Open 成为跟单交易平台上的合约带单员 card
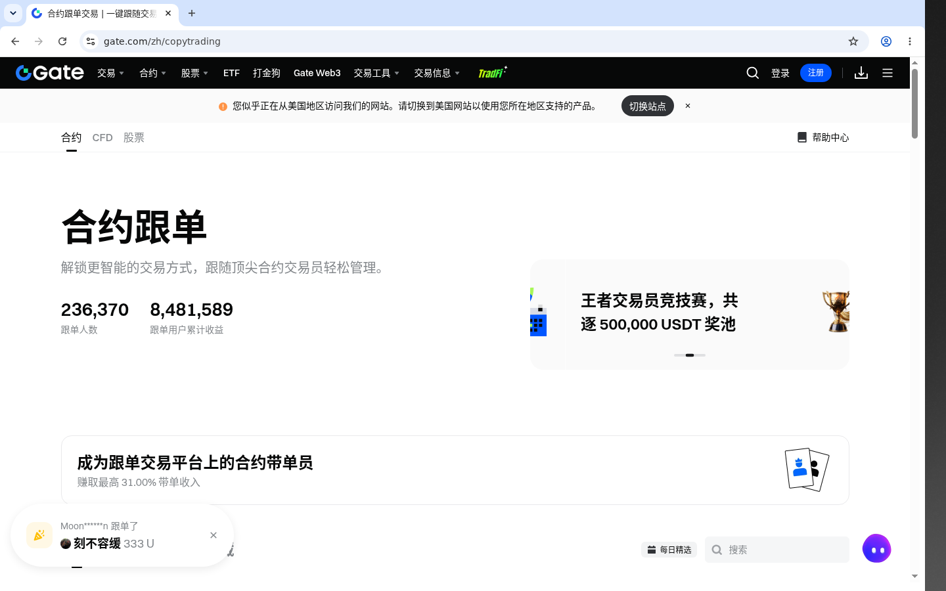This screenshot has height=591, width=946. [x=455, y=470]
